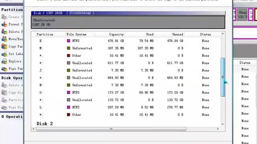
Task: Click the Delete Partition icon
Action: (x=4, y=32)
